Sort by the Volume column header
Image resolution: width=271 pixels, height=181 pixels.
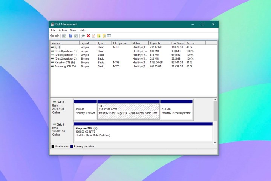[65, 43]
